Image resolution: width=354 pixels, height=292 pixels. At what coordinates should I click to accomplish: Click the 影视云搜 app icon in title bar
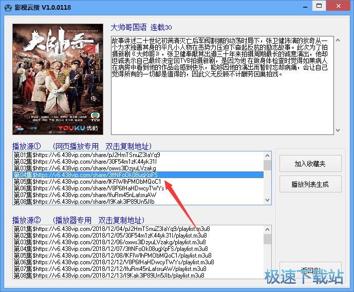point(8,7)
